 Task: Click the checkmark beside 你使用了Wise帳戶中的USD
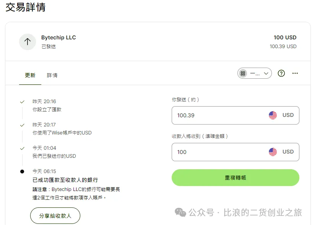pos(22,125)
